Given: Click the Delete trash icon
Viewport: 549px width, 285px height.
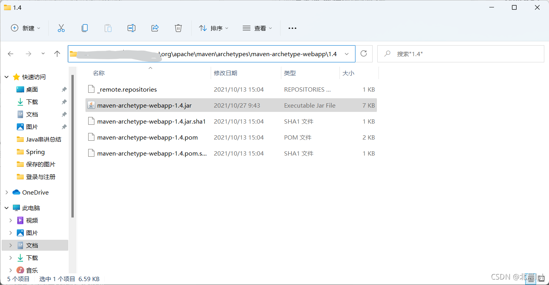Looking at the screenshot, I should [178, 28].
